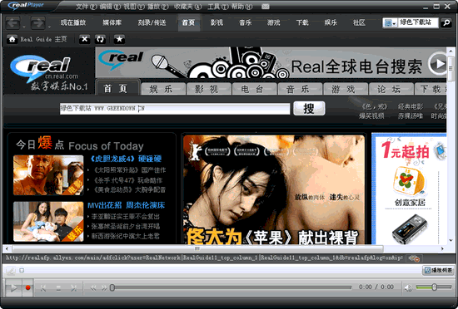Viewport: 458px width, 309px height.
Task: Click the magnifier search icon in toolbar
Action: coord(446,22)
